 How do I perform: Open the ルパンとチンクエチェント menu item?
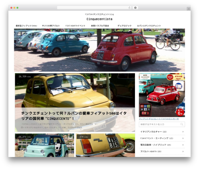[x=149, y=26]
